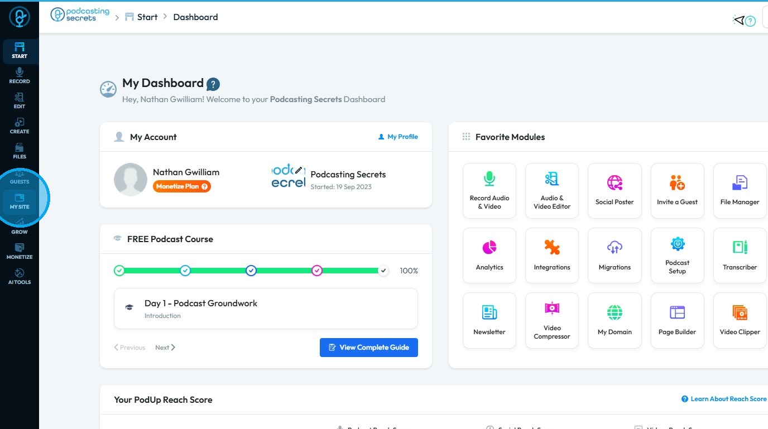Screen dimensions: 768x429
Task: Open the Record Audio & Video module
Action: point(489,190)
